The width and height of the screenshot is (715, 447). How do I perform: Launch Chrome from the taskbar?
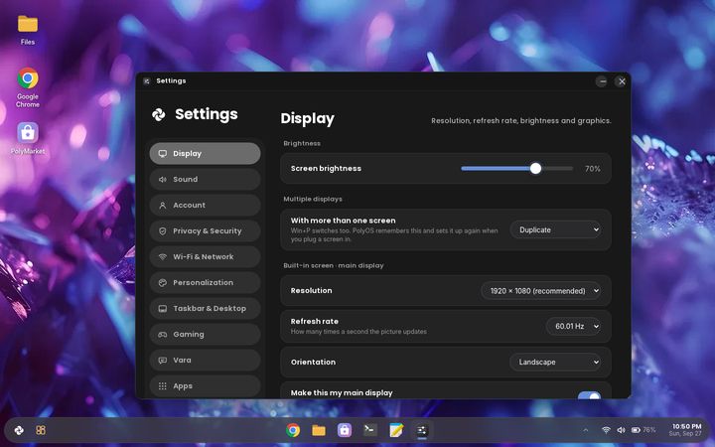[x=293, y=430]
